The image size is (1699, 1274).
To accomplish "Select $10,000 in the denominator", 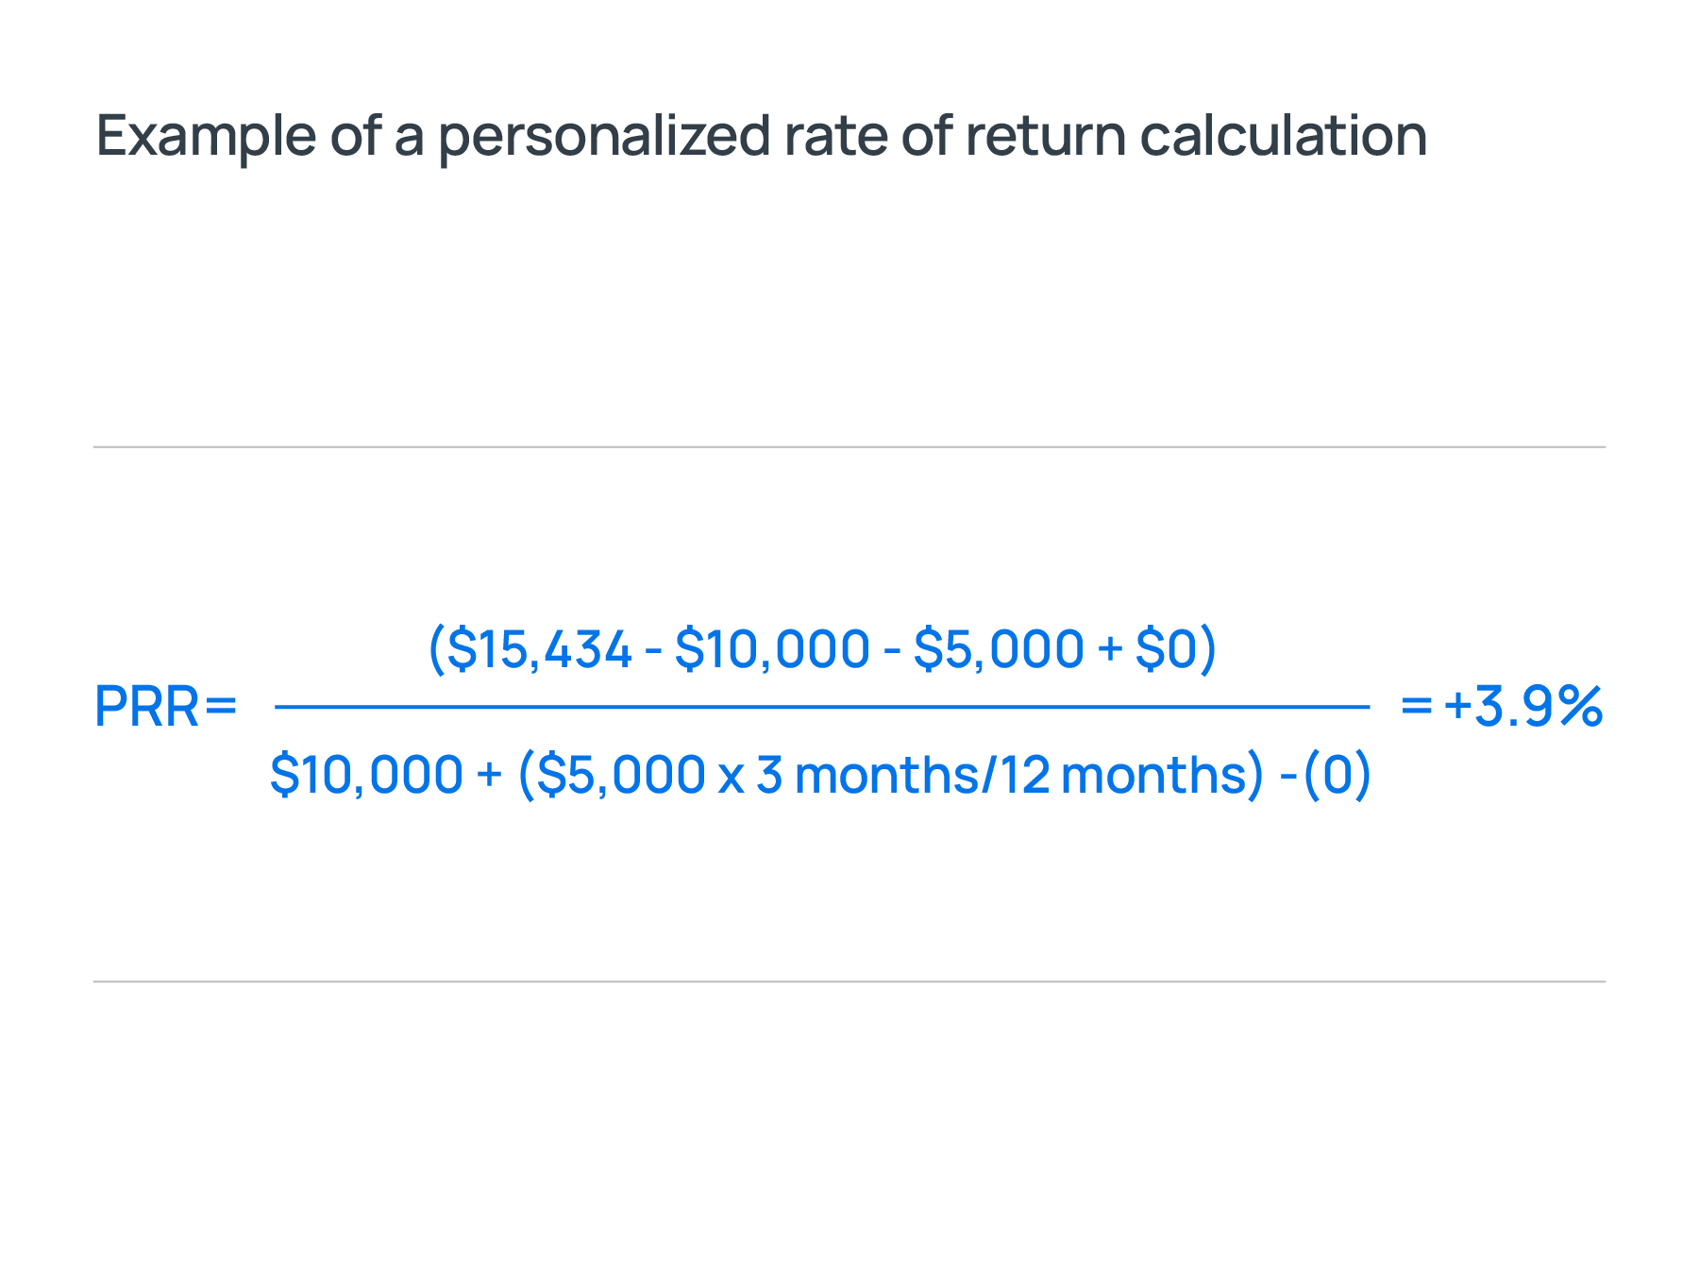I will coord(366,775).
